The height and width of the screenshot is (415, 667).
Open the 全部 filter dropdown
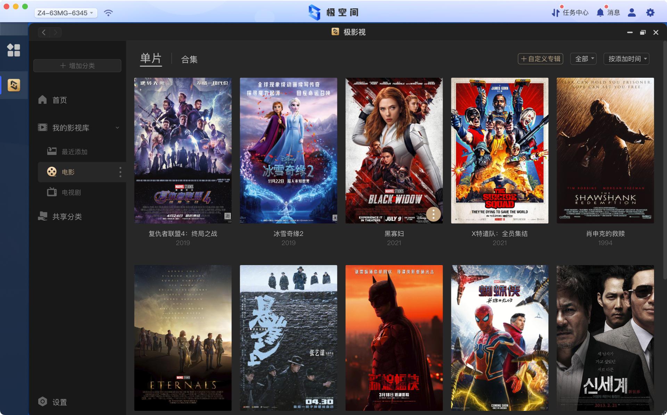tap(584, 59)
